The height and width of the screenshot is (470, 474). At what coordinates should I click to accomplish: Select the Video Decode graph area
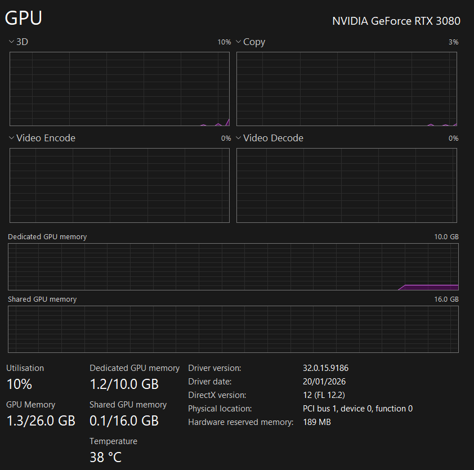tap(346, 185)
